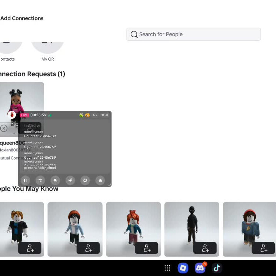The height and width of the screenshot is (276, 276).
Task: Click the Search for People field
Action: coord(194,34)
